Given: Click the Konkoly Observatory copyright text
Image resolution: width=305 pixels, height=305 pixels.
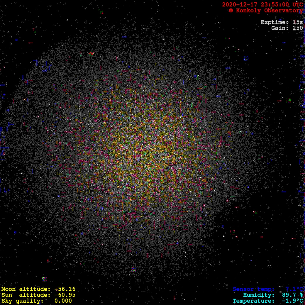Looking at the screenshot, I should point(266,11).
